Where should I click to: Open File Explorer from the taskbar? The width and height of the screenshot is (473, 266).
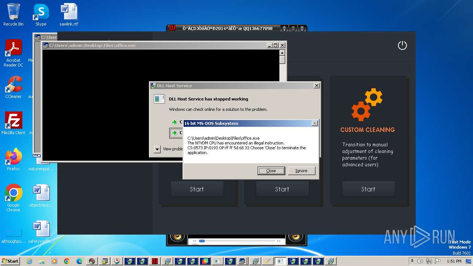tap(42, 261)
